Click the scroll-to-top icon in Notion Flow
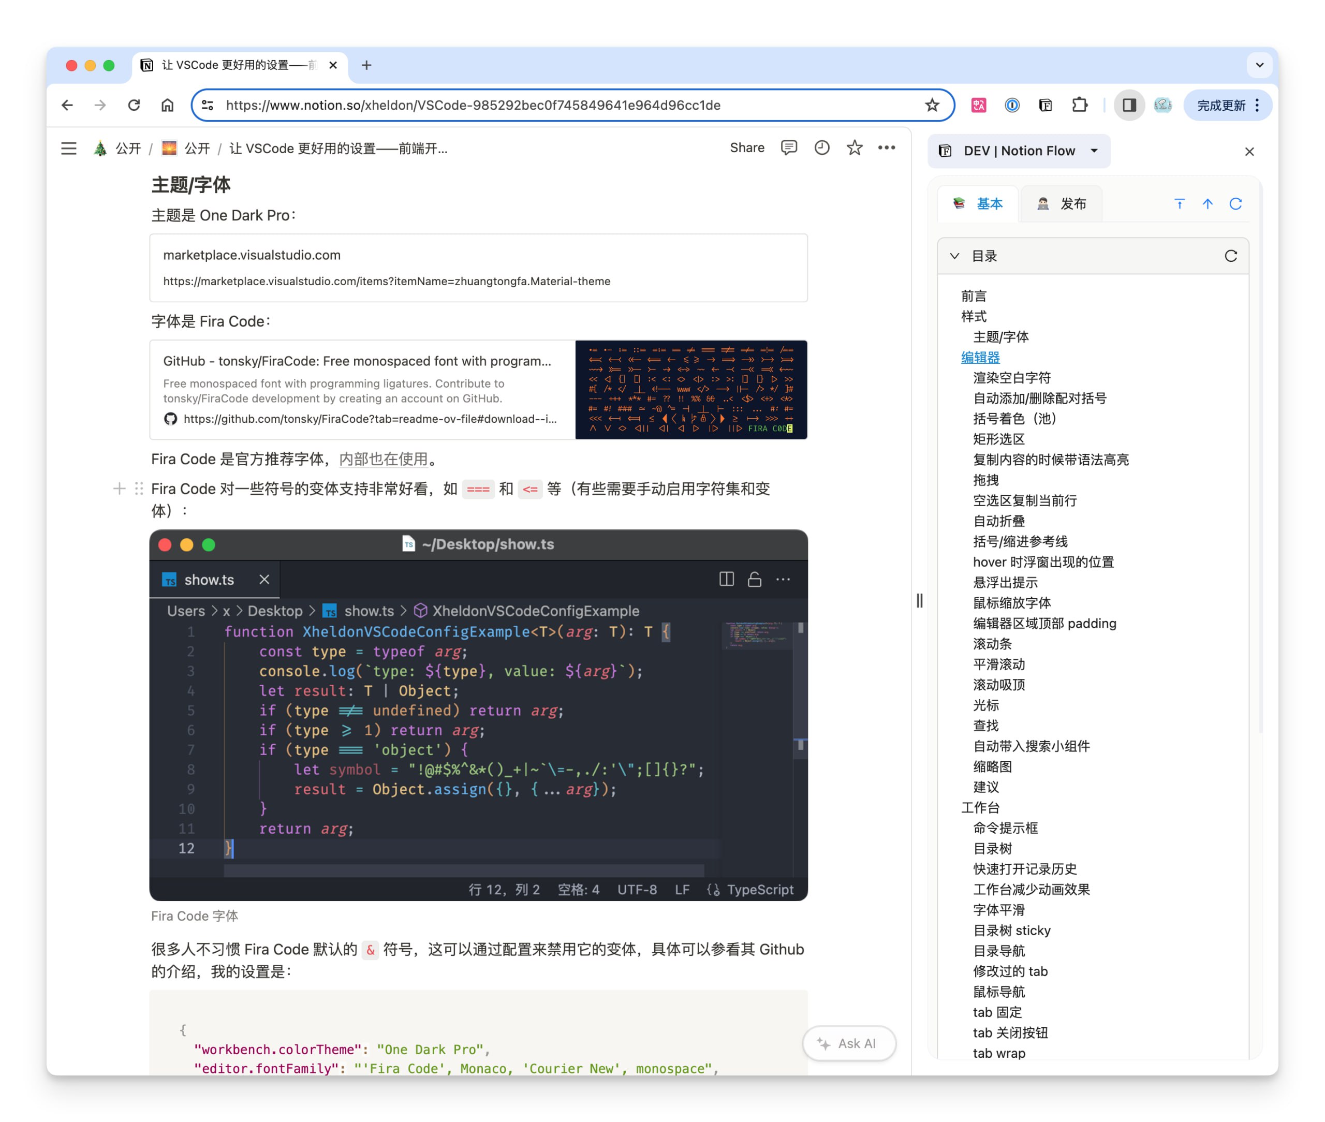Viewport: 1325px width, 1122px height. pos(1180,204)
